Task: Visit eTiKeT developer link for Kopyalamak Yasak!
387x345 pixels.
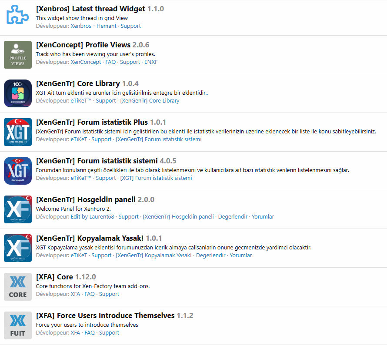Action: coord(79,255)
